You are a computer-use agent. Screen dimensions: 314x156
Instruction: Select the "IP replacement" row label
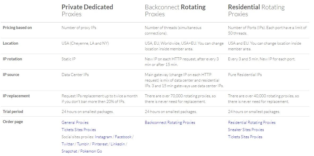[16, 96]
